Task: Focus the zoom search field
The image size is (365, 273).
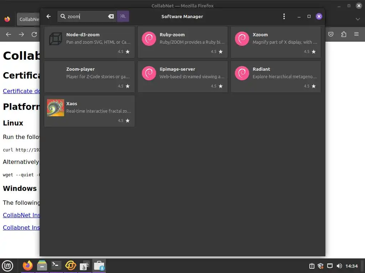Action: (x=87, y=16)
